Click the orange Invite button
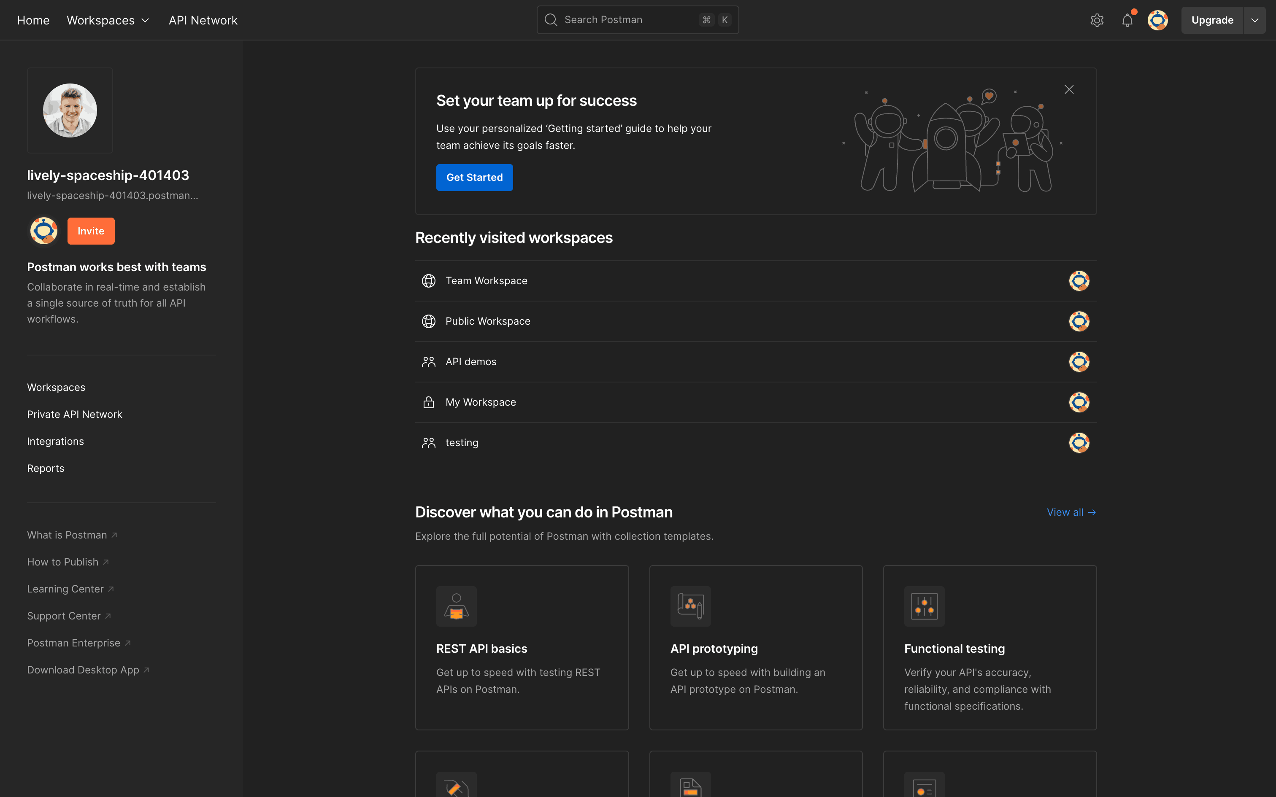1276x797 pixels. click(x=91, y=231)
